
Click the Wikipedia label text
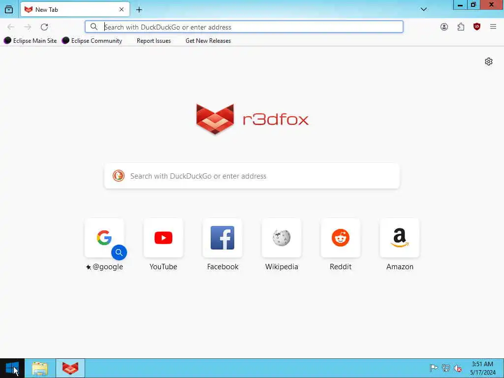[x=282, y=267]
